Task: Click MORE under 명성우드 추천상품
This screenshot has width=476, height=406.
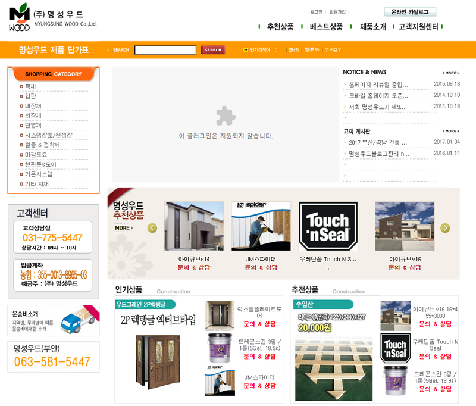Action: coord(124,228)
